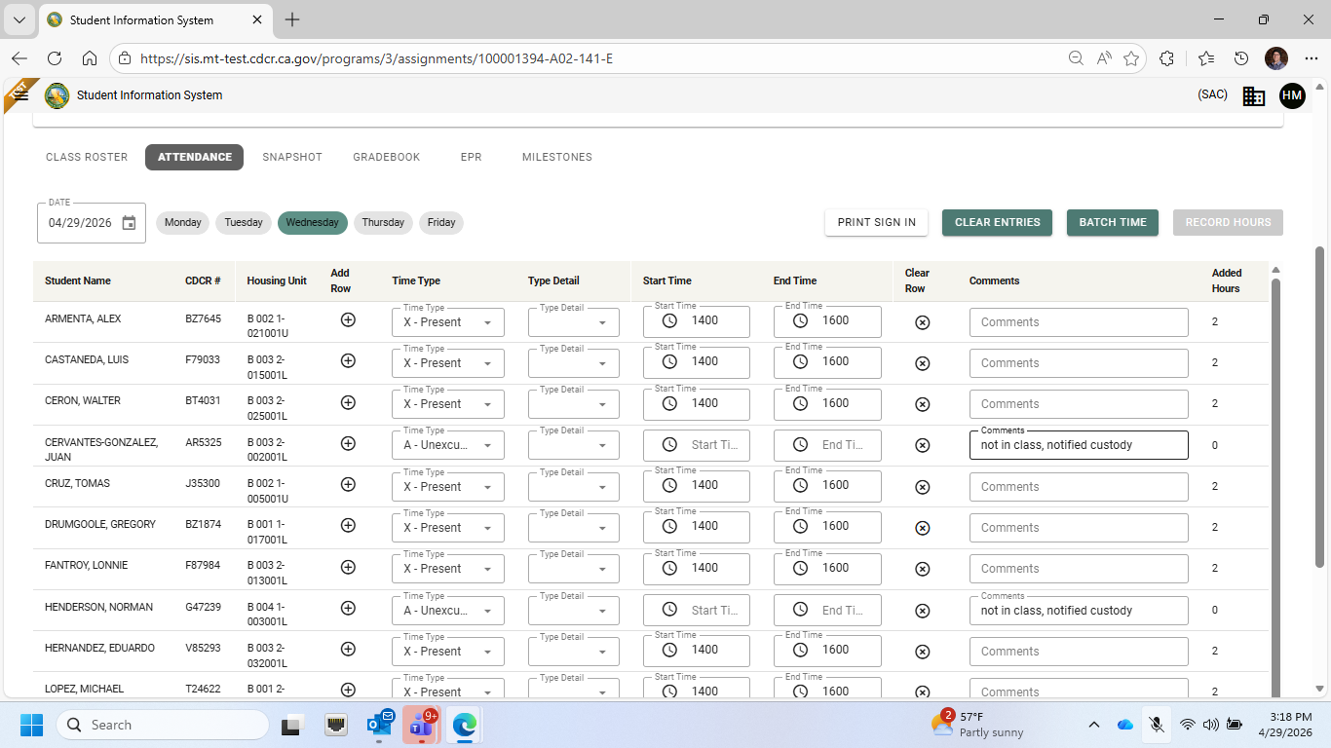Switch to the Snapshot tab
The width and height of the screenshot is (1331, 748).
[x=292, y=157]
